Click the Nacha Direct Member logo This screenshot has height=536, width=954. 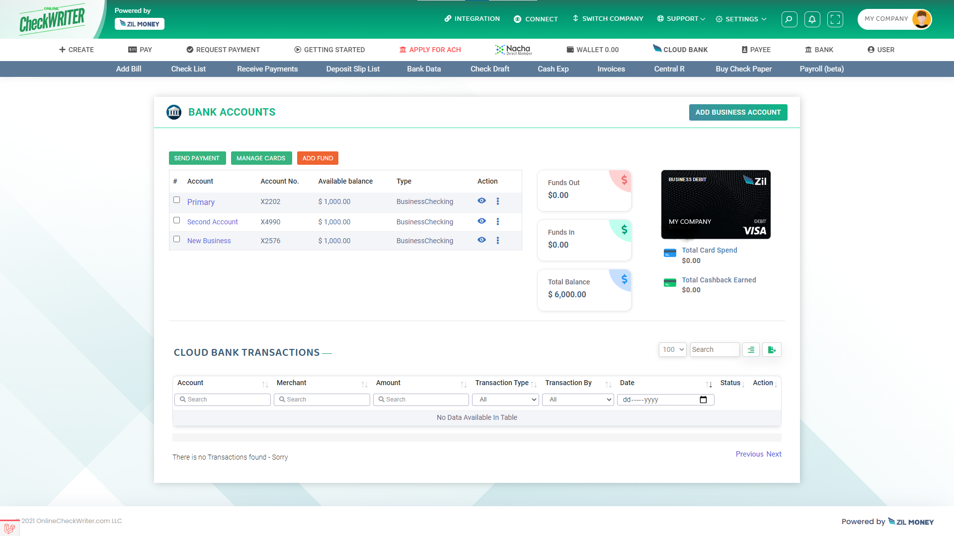click(513, 49)
